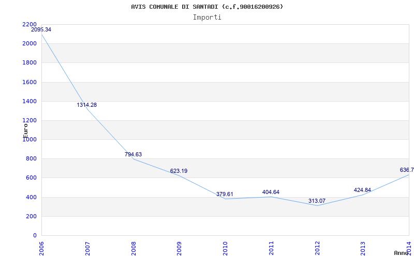The width and height of the screenshot is (414, 258).
Task: Click the chart title AVIS COMUNALE DI SANTADI
Action: pyautogui.click(x=207, y=7)
